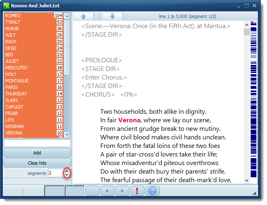Select MONTAGUE in the word list
Image resolution: width=267 pixels, height=205 pixels.
[33, 81]
